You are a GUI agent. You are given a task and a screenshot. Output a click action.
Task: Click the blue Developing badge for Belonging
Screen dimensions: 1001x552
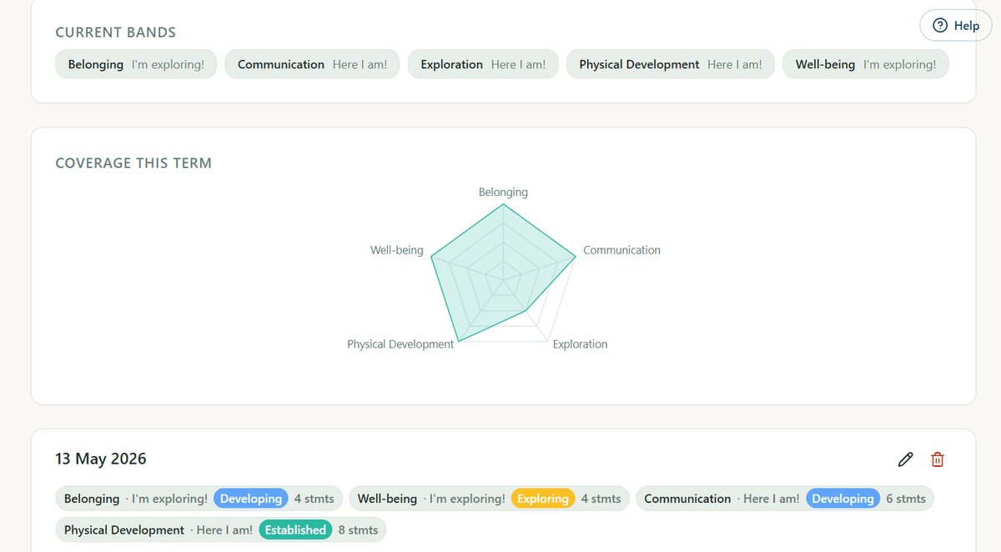(251, 499)
